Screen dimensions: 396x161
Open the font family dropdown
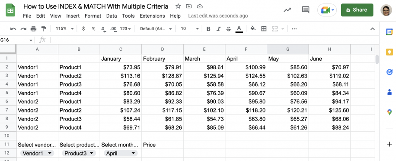click(x=156, y=29)
